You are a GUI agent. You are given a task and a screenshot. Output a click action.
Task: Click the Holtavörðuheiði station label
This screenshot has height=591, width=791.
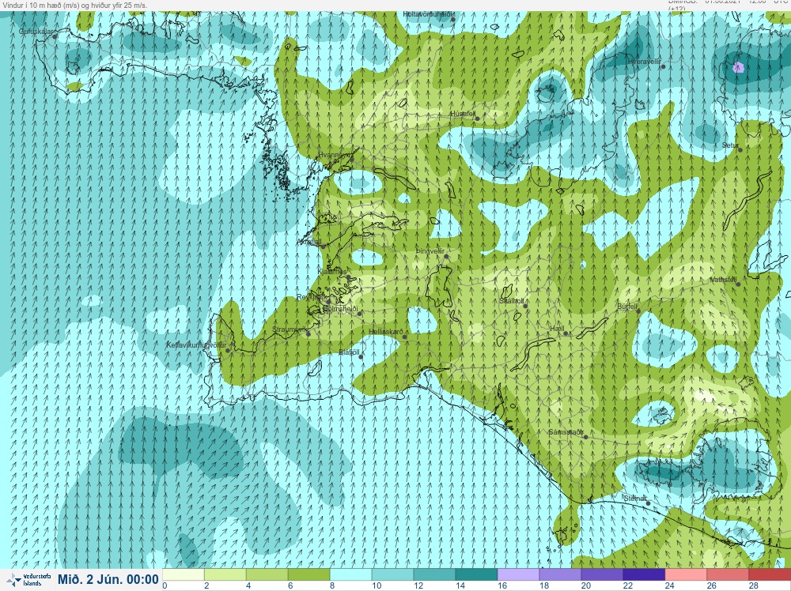point(427,14)
